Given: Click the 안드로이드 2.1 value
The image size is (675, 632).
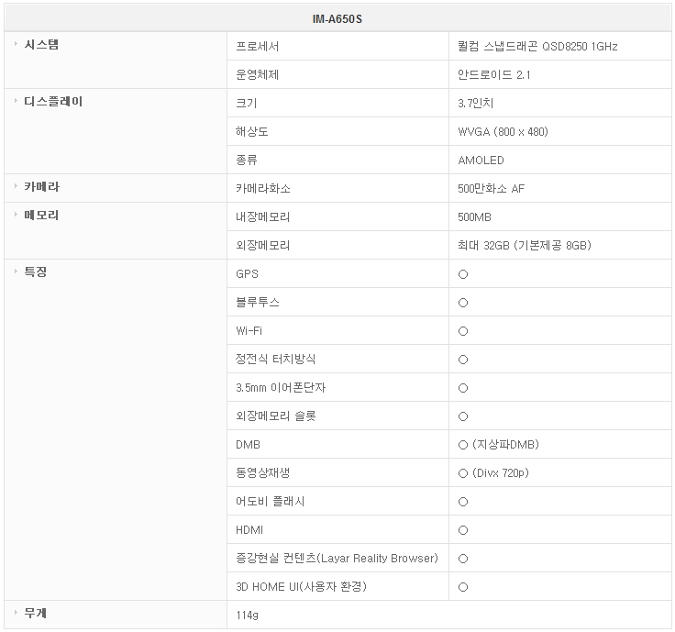Looking at the screenshot, I should [x=494, y=74].
